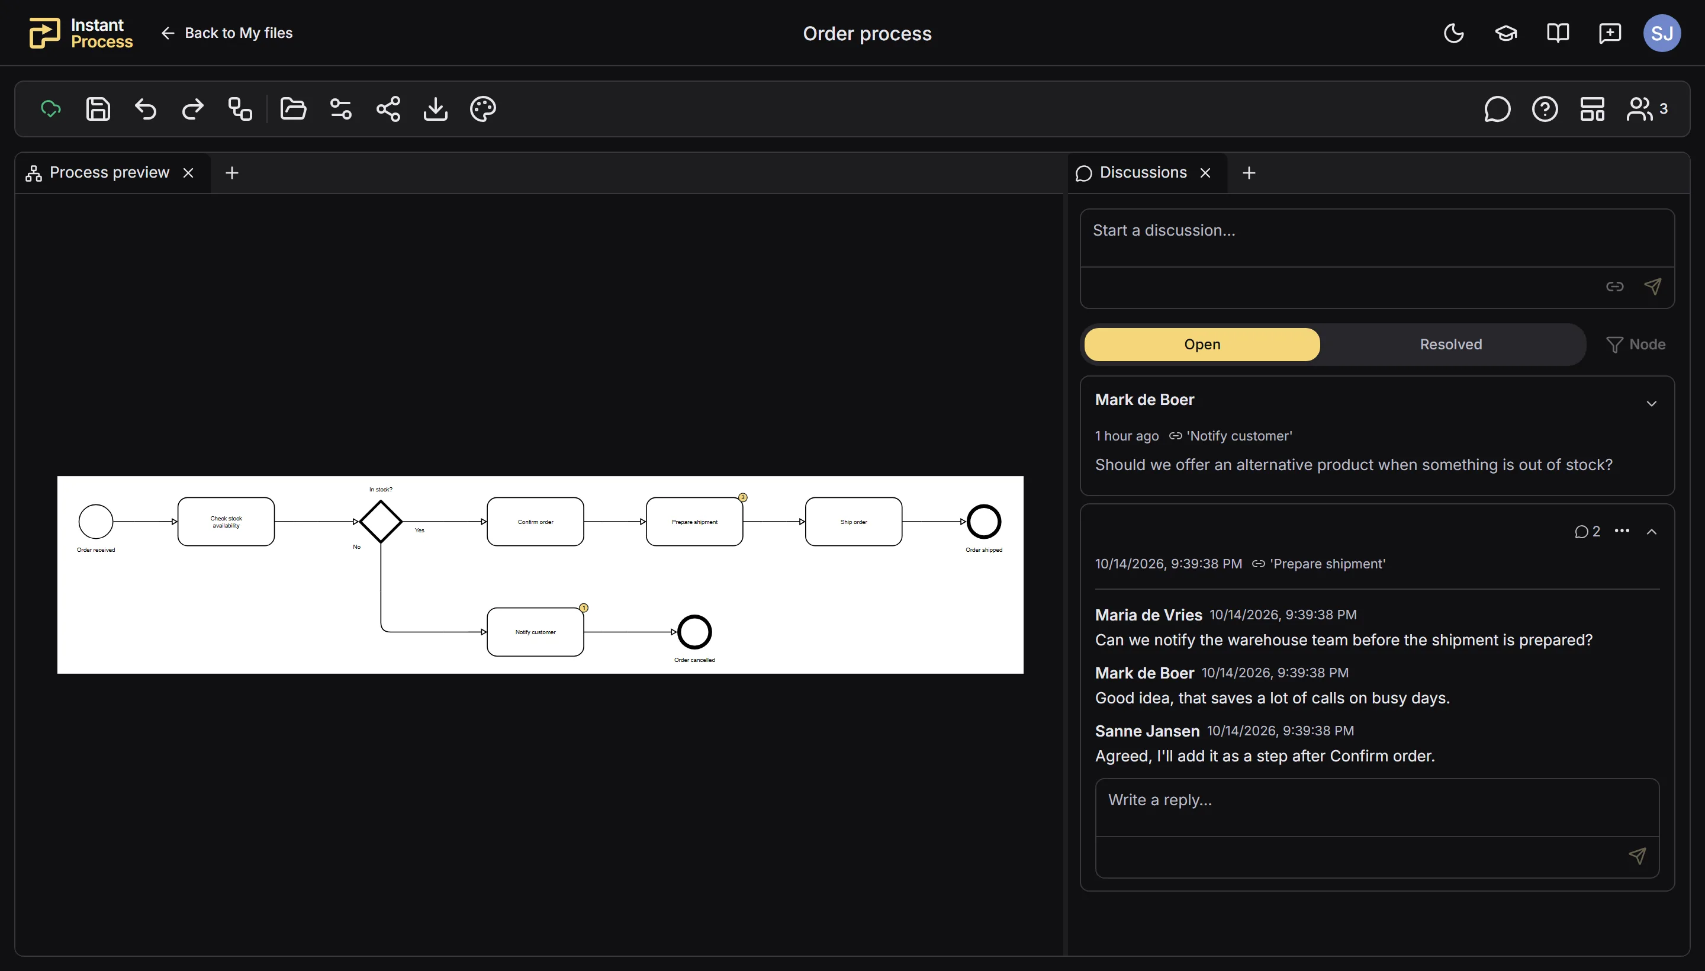Select the Discussions tab
1705x971 pixels.
tap(1131, 173)
